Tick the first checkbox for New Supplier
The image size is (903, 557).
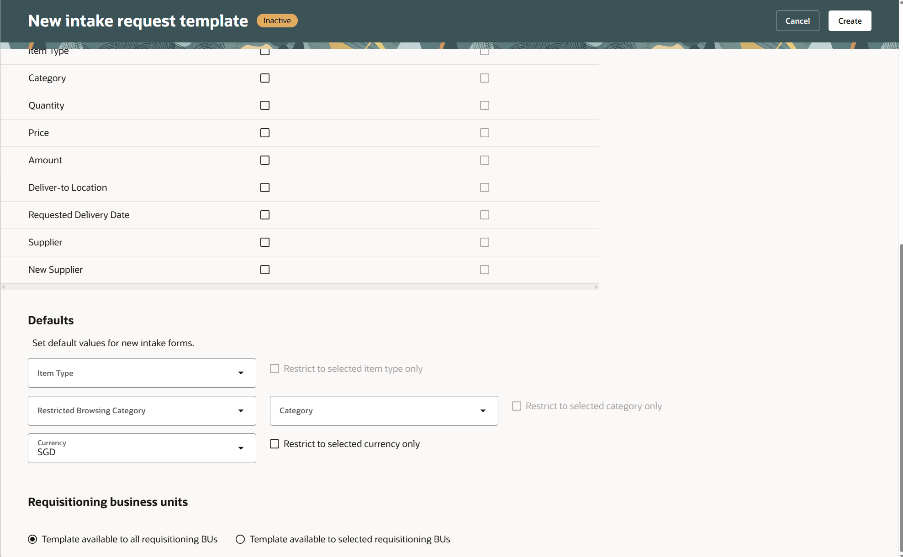coord(265,270)
